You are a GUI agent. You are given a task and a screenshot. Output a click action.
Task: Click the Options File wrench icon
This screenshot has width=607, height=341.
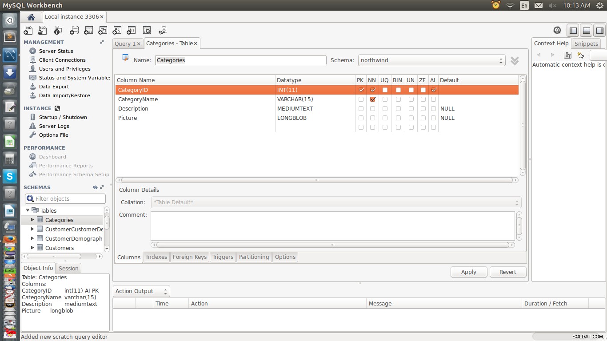pos(32,135)
